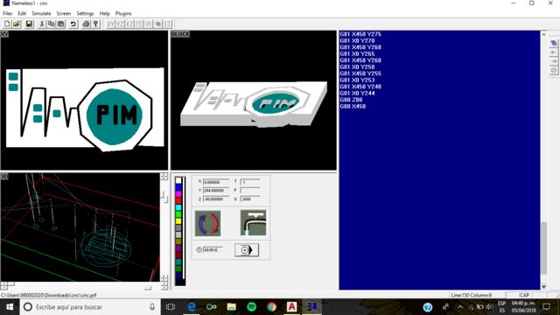Viewport: 560px width, 315px height.
Task: Click the elapsed time field
Action: point(213,250)
